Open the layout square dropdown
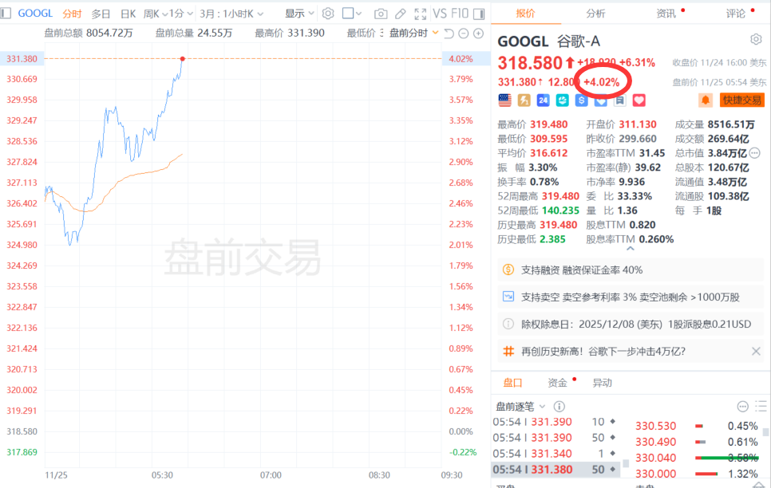The width and height of the screenshot is (771, 488). click(352, 14)
